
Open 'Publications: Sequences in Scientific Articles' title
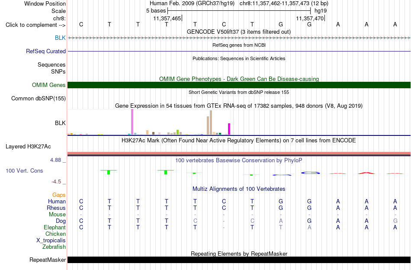click(239, 58)
